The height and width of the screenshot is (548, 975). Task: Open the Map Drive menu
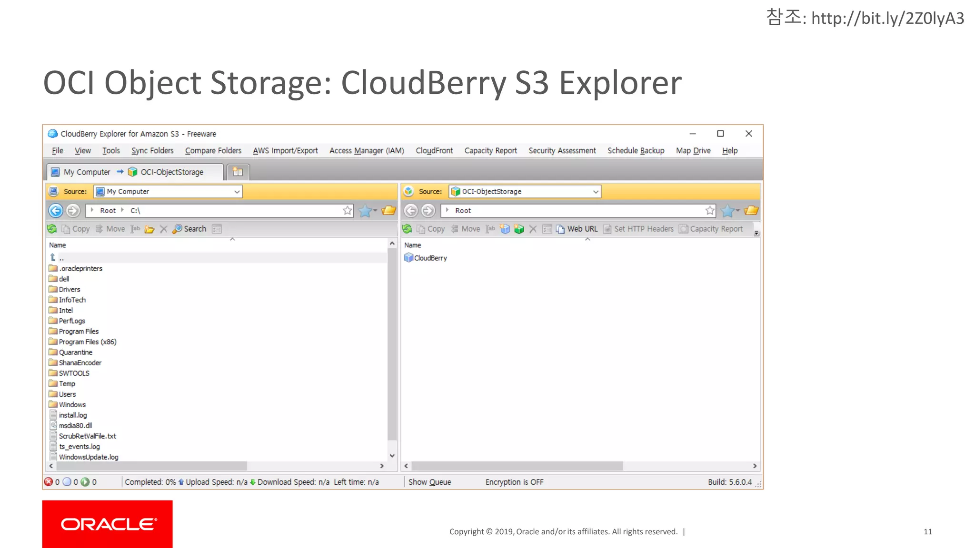[693, 151]
